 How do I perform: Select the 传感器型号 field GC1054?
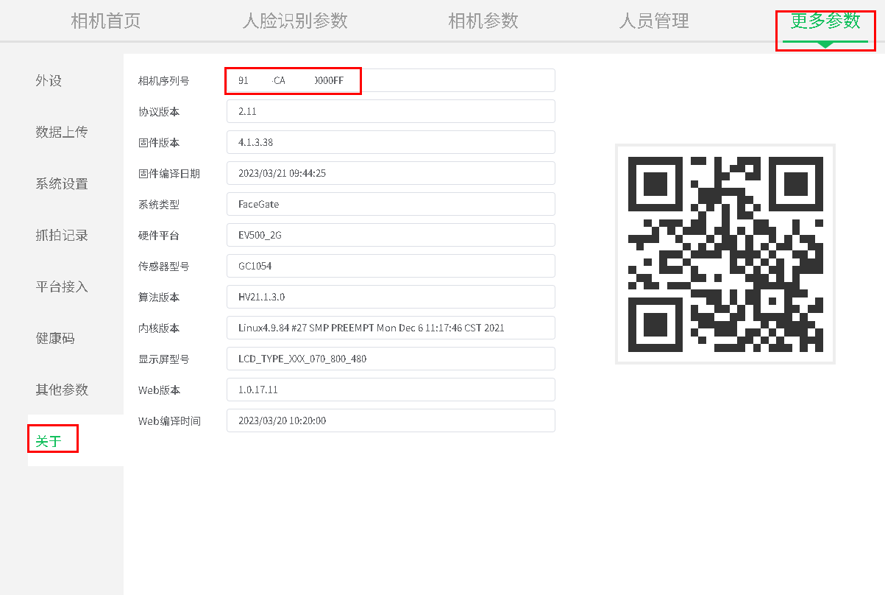click(391, 266)
